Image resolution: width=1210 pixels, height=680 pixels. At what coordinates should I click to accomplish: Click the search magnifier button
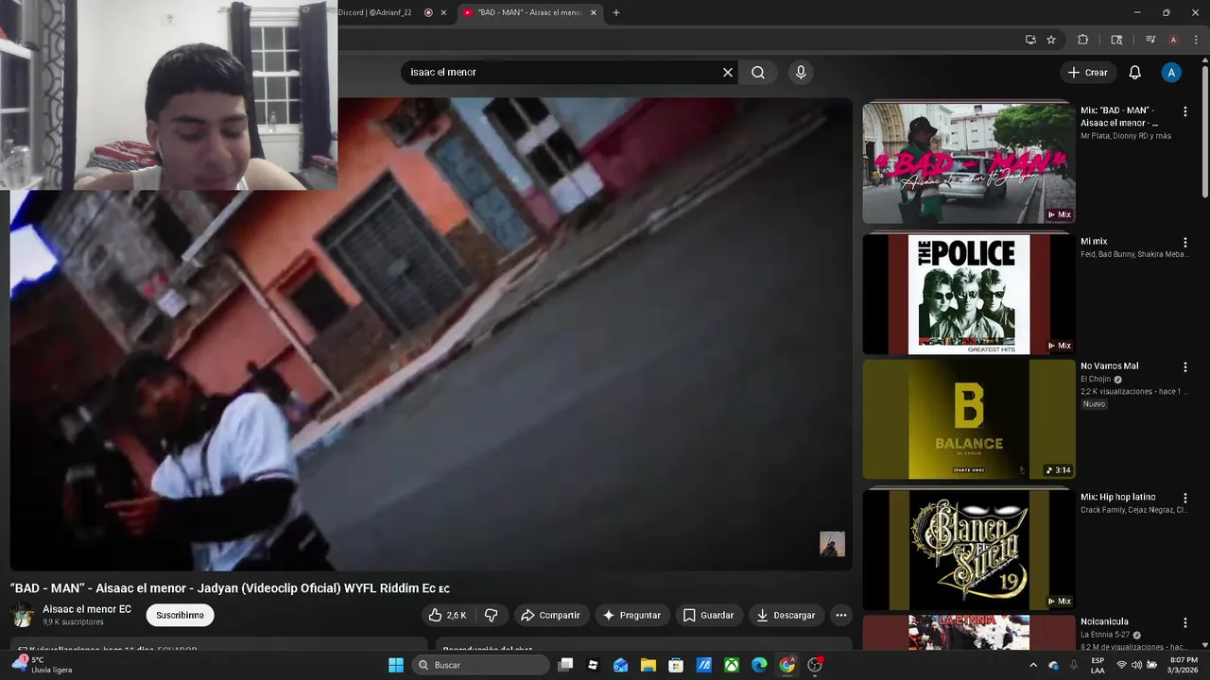coord(758,73)
